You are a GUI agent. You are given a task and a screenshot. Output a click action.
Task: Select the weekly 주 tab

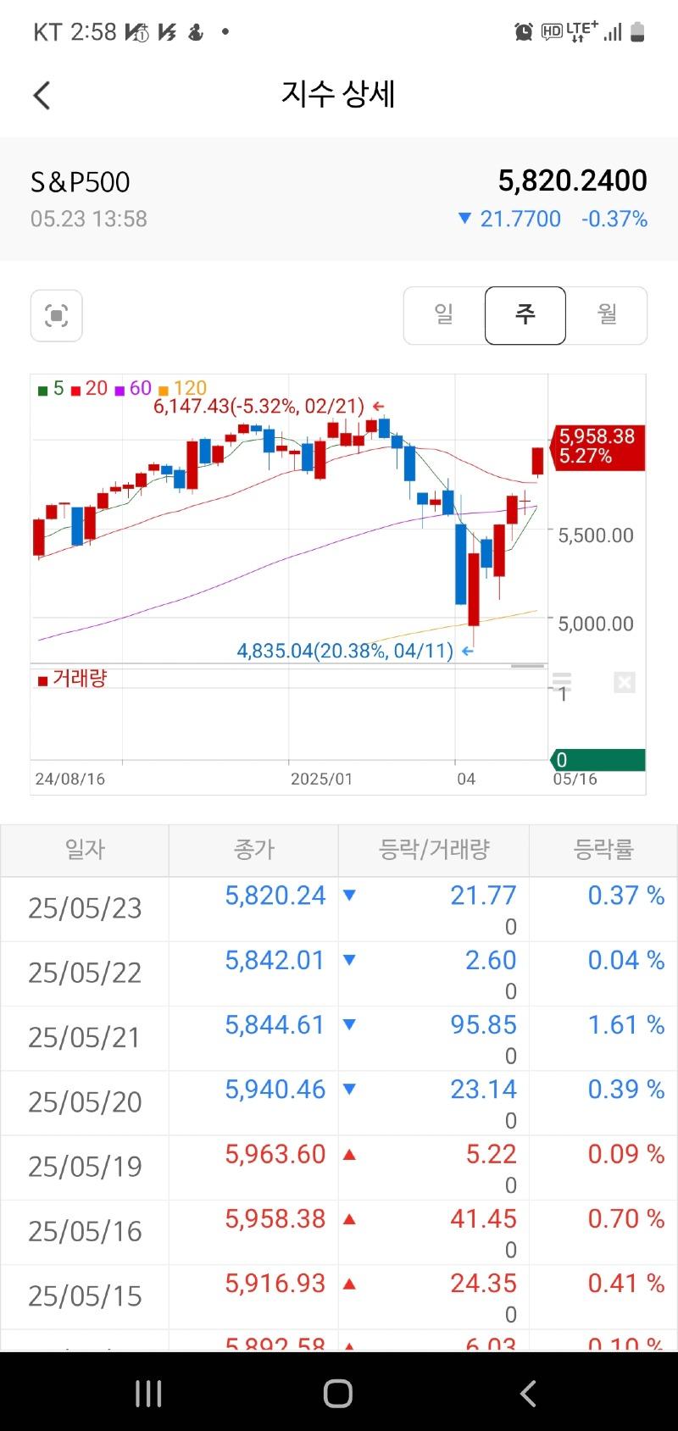(x=525, y=315)
